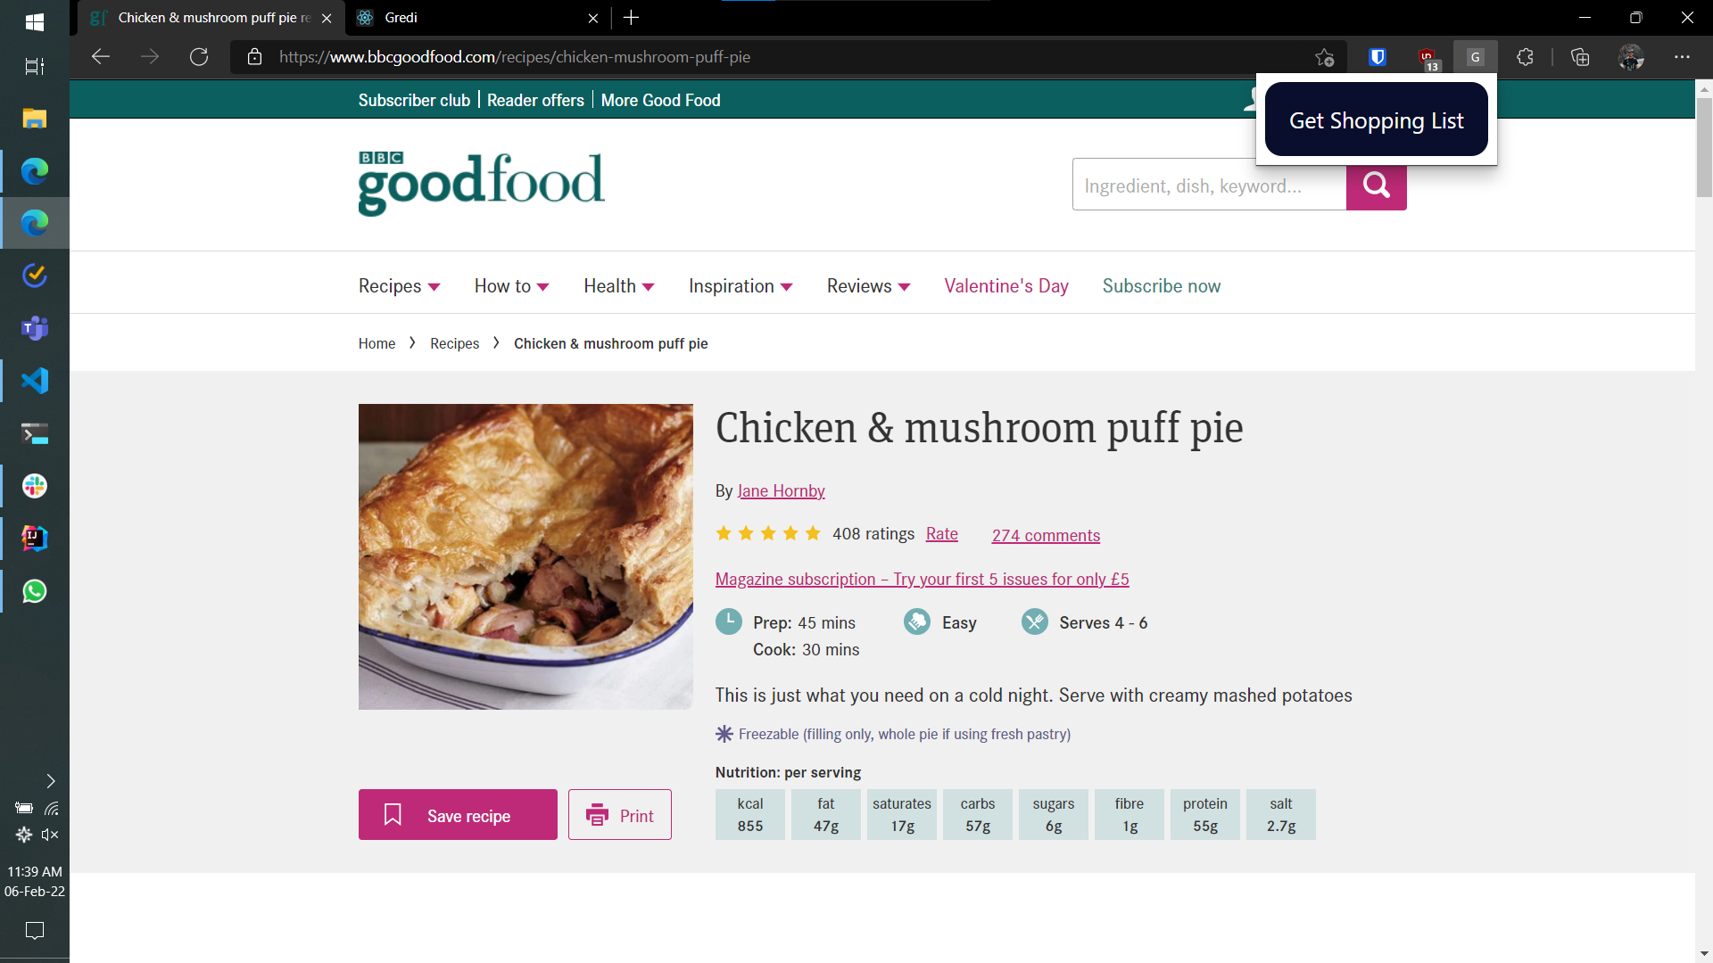Image resolution: width=1713 pixels, height=963 pixels.
Task: Open WhatsApp from the taskbar
Action: [x=35, y=591]
